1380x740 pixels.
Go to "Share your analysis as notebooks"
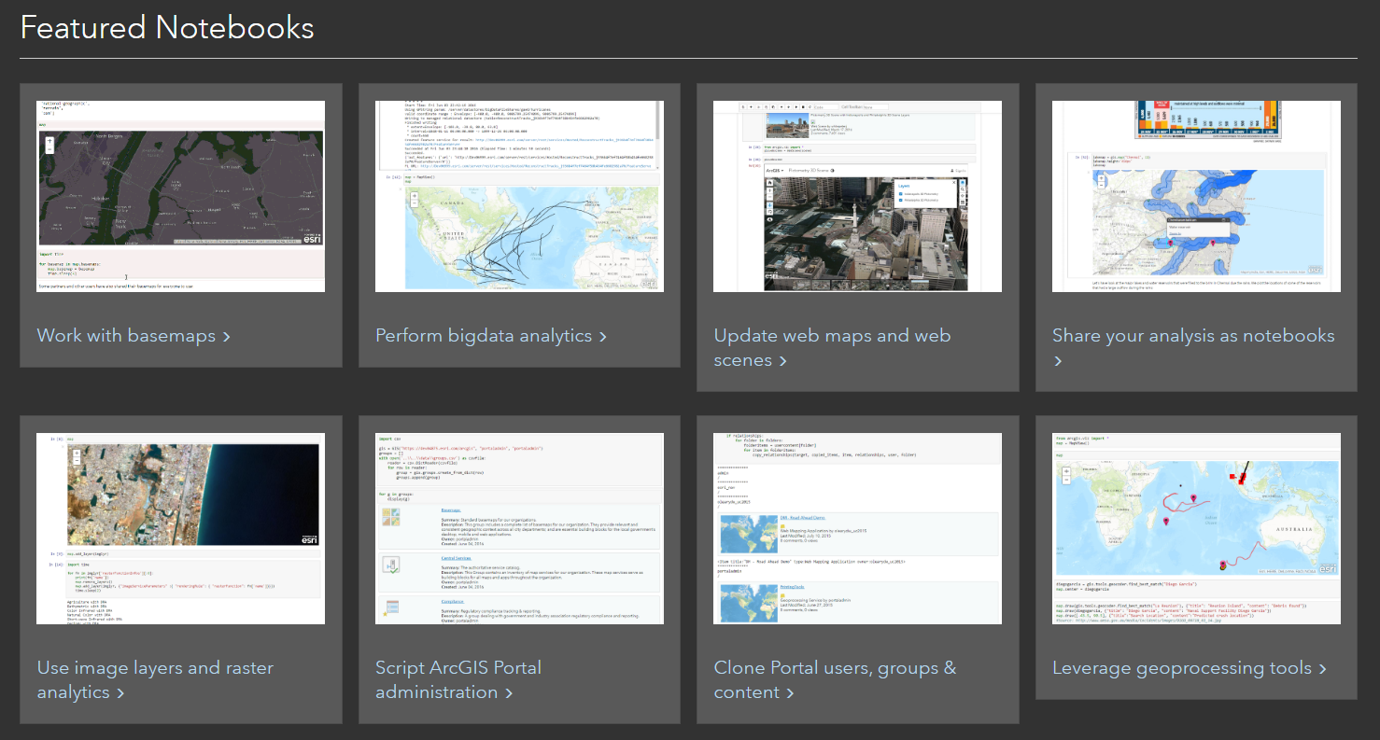[1193, 348]
